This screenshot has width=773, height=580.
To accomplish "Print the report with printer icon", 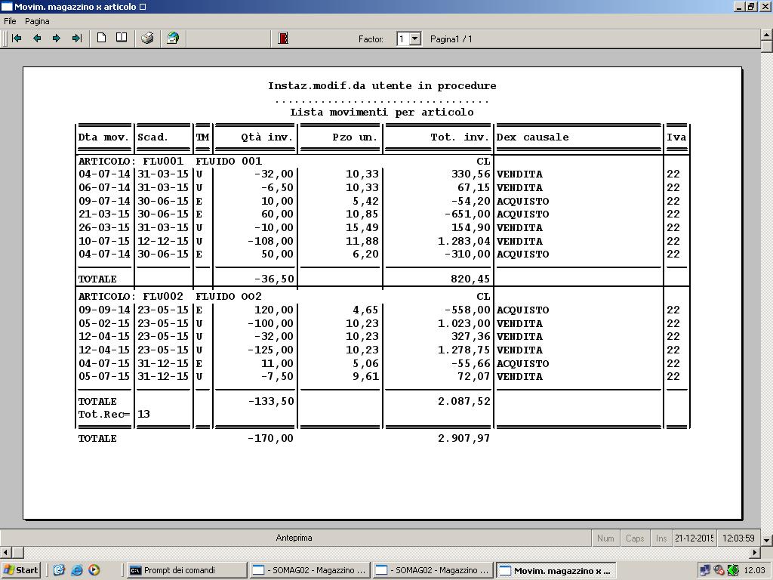I will pos(147,38).
